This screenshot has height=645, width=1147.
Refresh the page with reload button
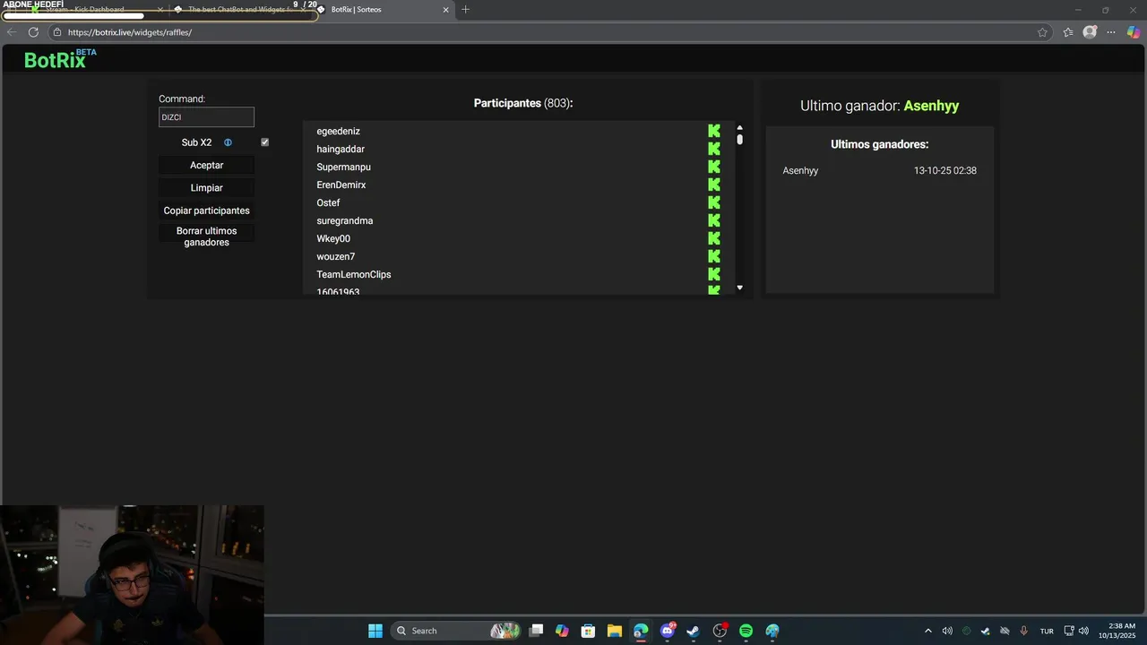33,32
